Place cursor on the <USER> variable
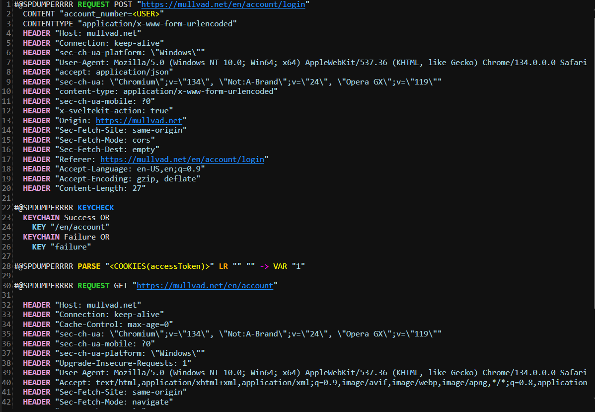 click(x=146, y=14)
